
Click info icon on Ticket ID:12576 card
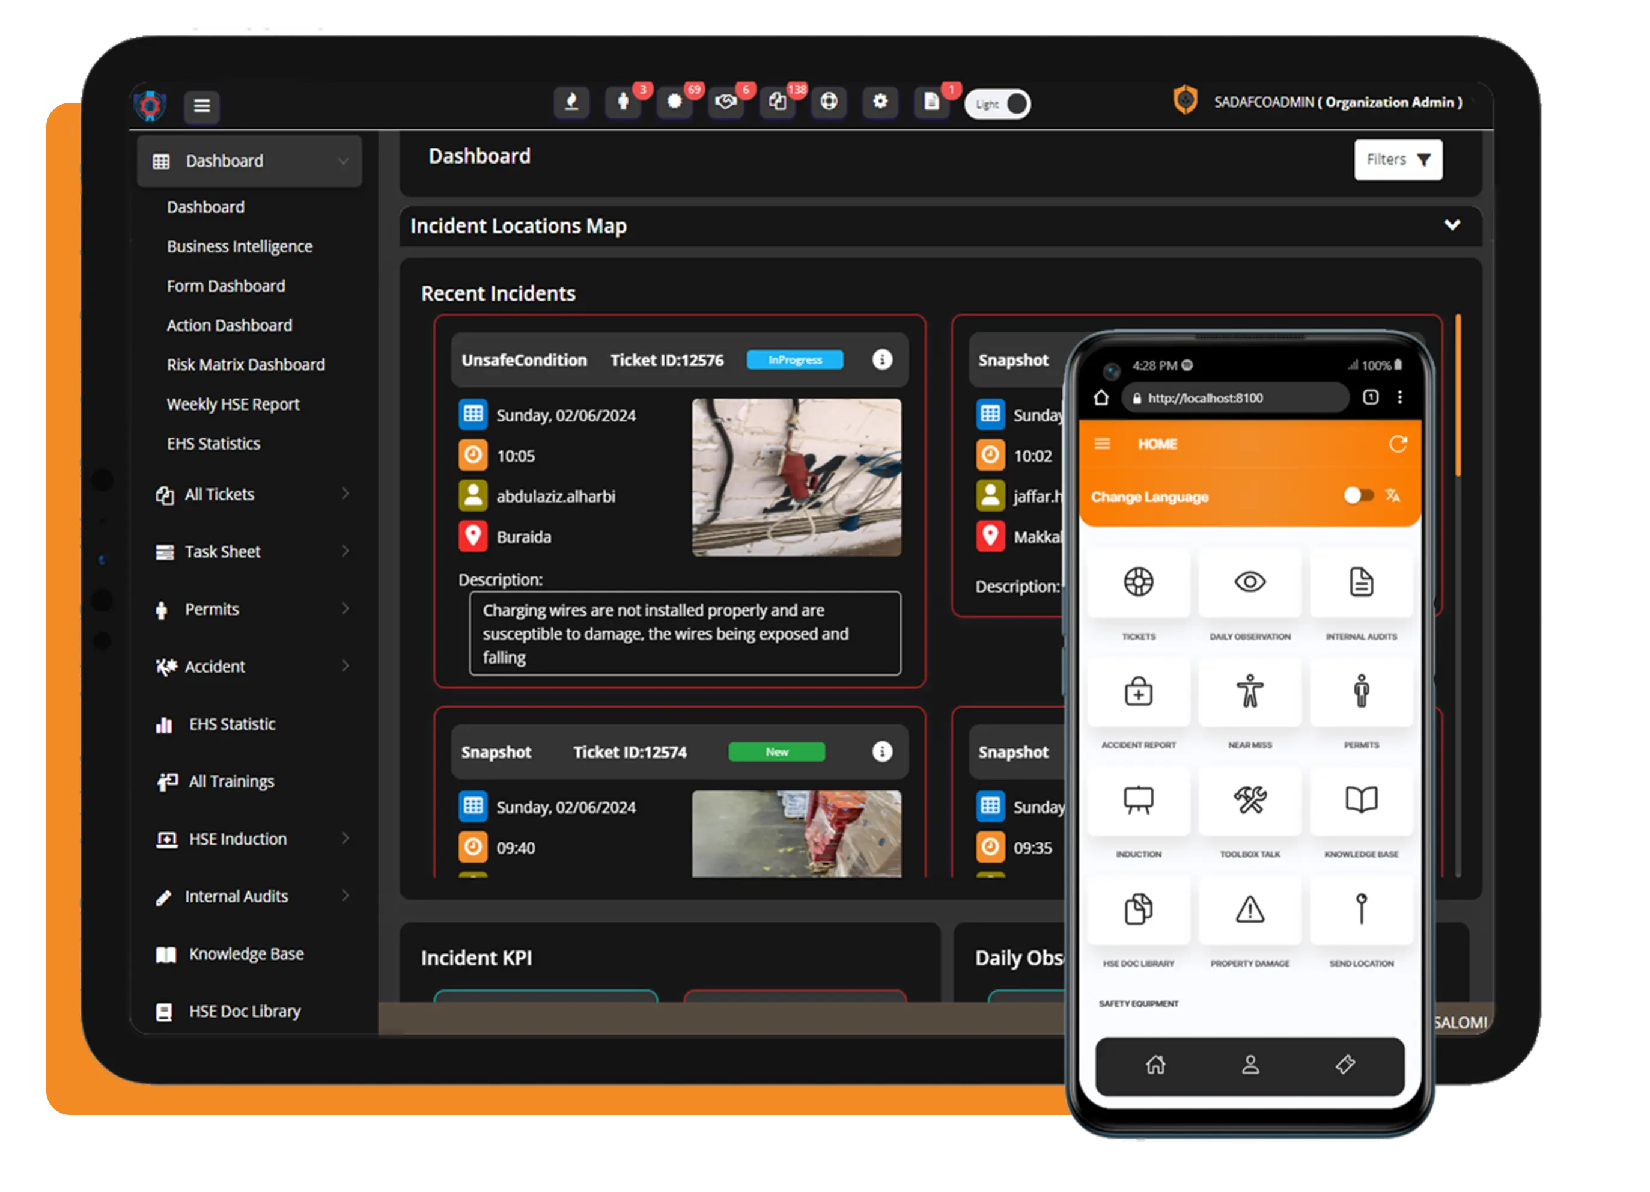tap(881, 359)
